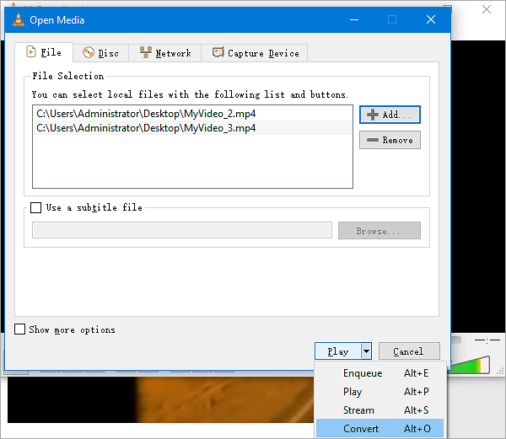Click the File tab's play-file icon
This screenshot has width=506, height=439.
pos(32,52)
